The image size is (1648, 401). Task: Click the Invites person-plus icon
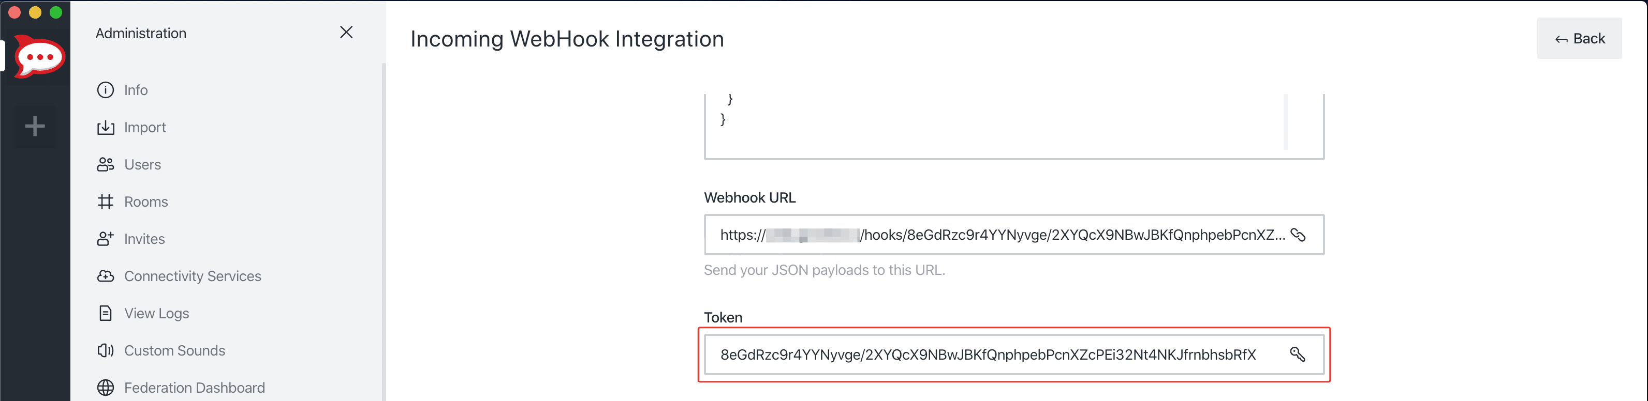tap(106, 239)
